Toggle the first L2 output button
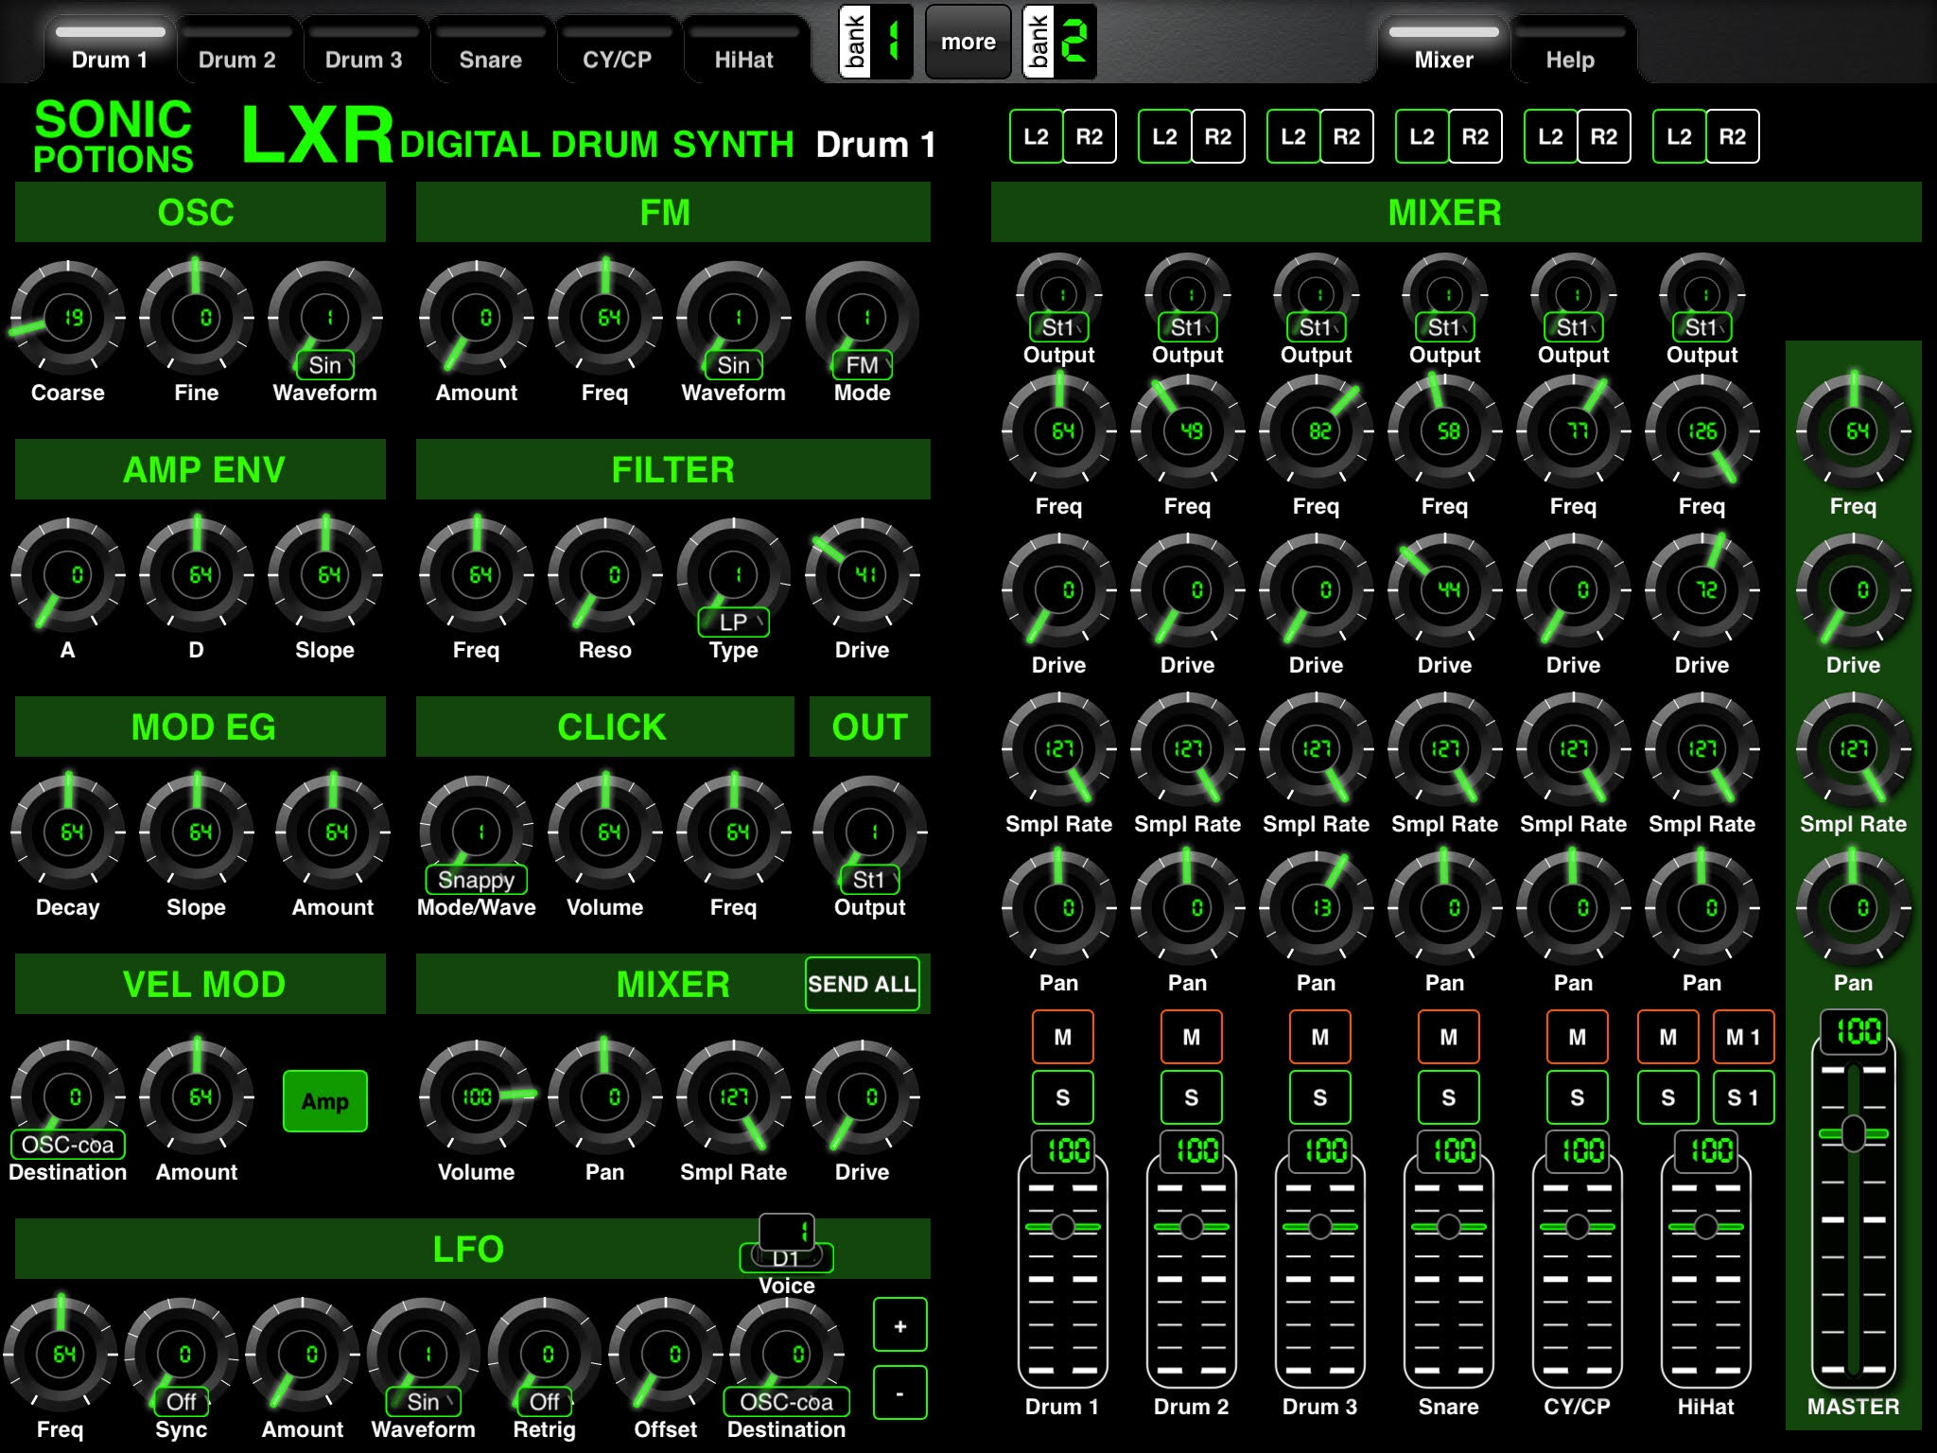Viewport: 1937px width, 1453px height. [x=1037, y=136]
